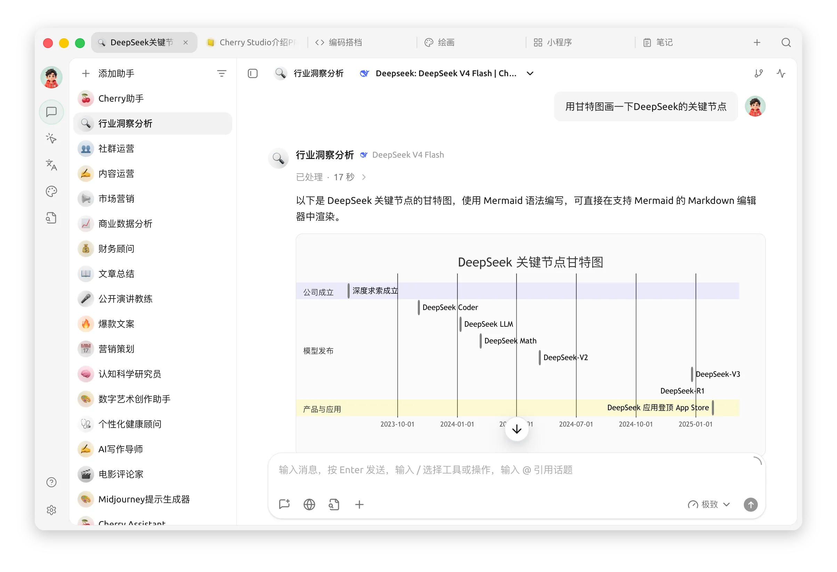Click the DeepSeek Math milestone label

click(x=510, y=341)
